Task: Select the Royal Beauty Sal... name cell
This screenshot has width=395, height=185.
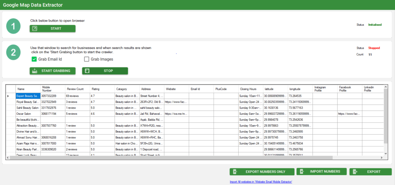Action: (28, 102)
